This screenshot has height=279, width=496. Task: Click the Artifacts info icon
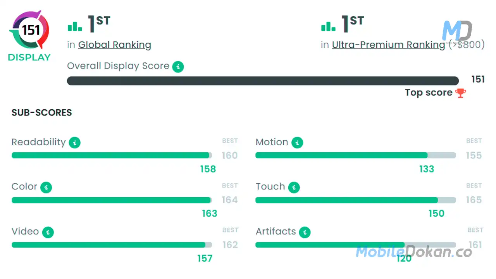305,232
